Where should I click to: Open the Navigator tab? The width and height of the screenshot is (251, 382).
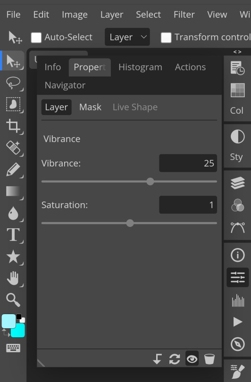[x=65, y=85]
